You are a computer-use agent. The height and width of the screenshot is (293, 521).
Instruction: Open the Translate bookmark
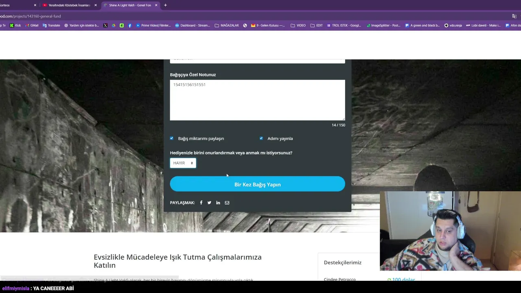click(x=51, y=25)
